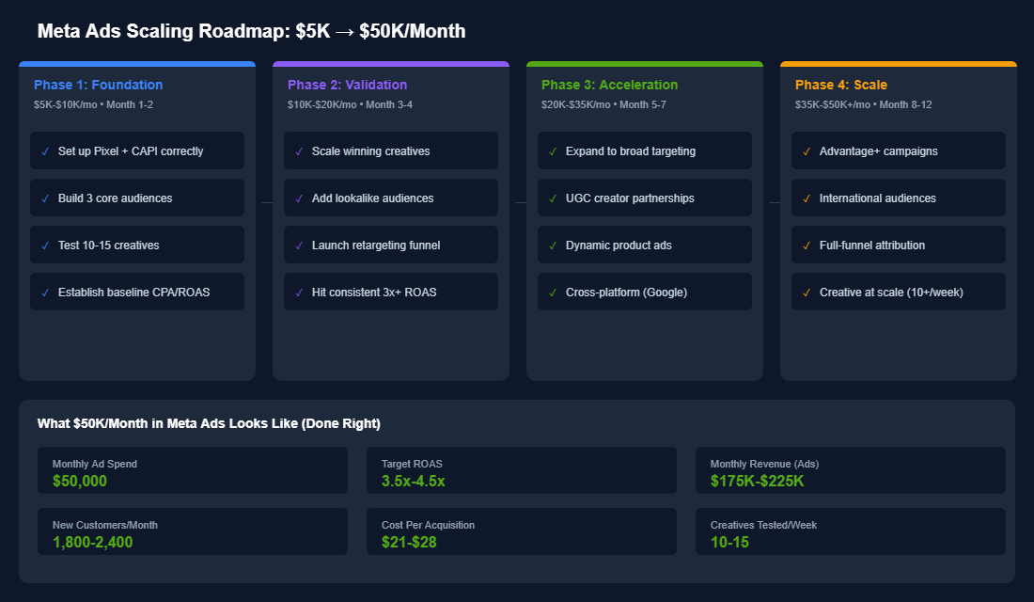Select the Monthly Ad Spend $50,000 stat card
The image size is (1034, 602).
click(x=192, y=470)
